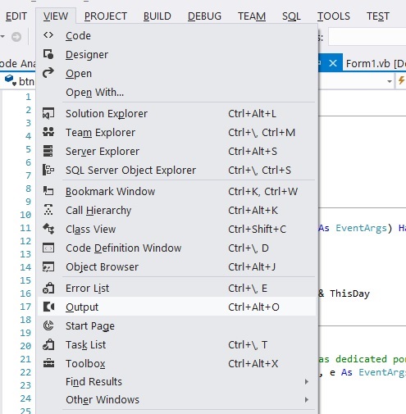
Task: Click the Start Page icon
Action: [48, 325]
